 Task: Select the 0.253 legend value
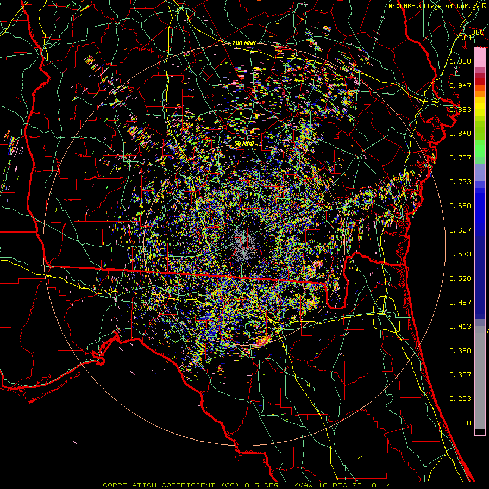[460, 399]
